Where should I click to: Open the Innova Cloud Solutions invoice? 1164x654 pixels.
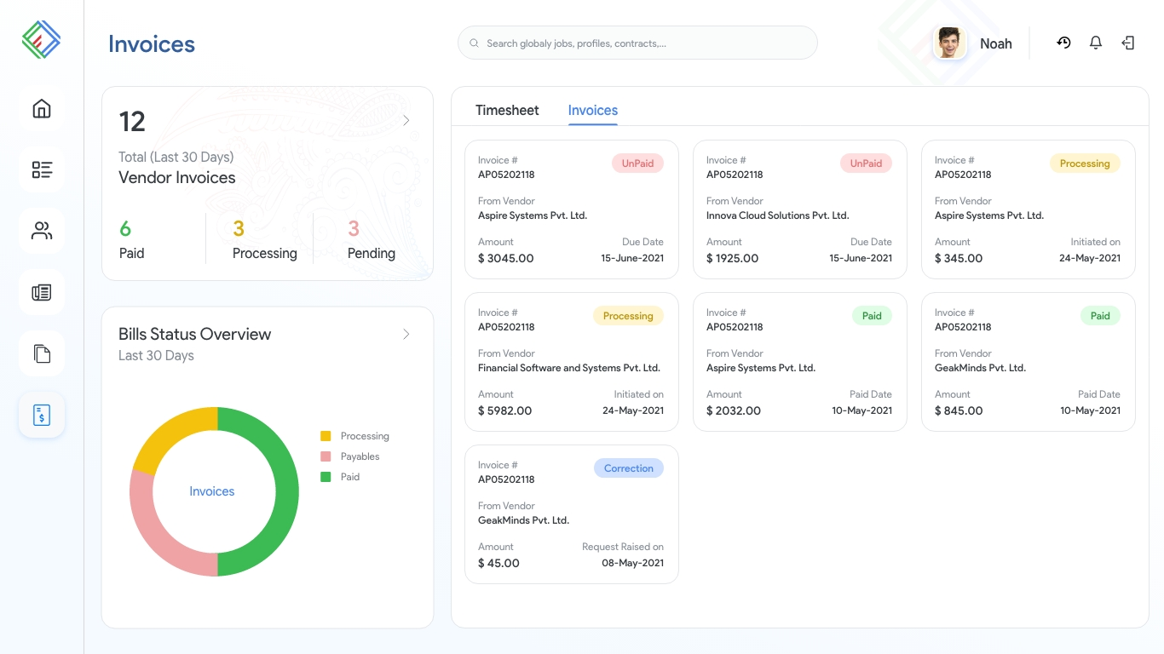[x=799, y=209]
